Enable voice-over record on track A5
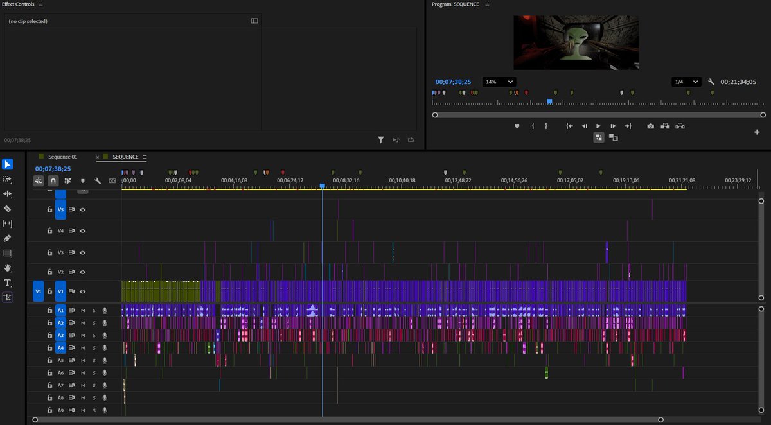 [x=104, y=360]
